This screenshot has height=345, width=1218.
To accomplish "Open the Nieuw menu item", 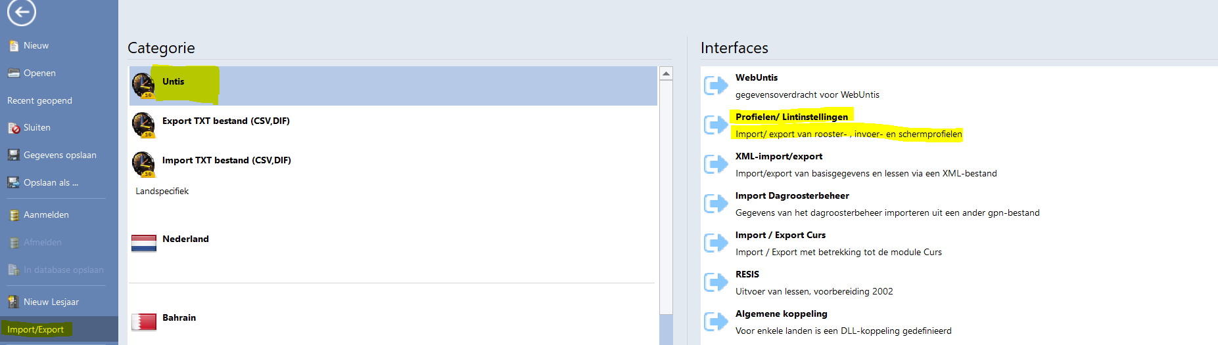I will (36, 46).
